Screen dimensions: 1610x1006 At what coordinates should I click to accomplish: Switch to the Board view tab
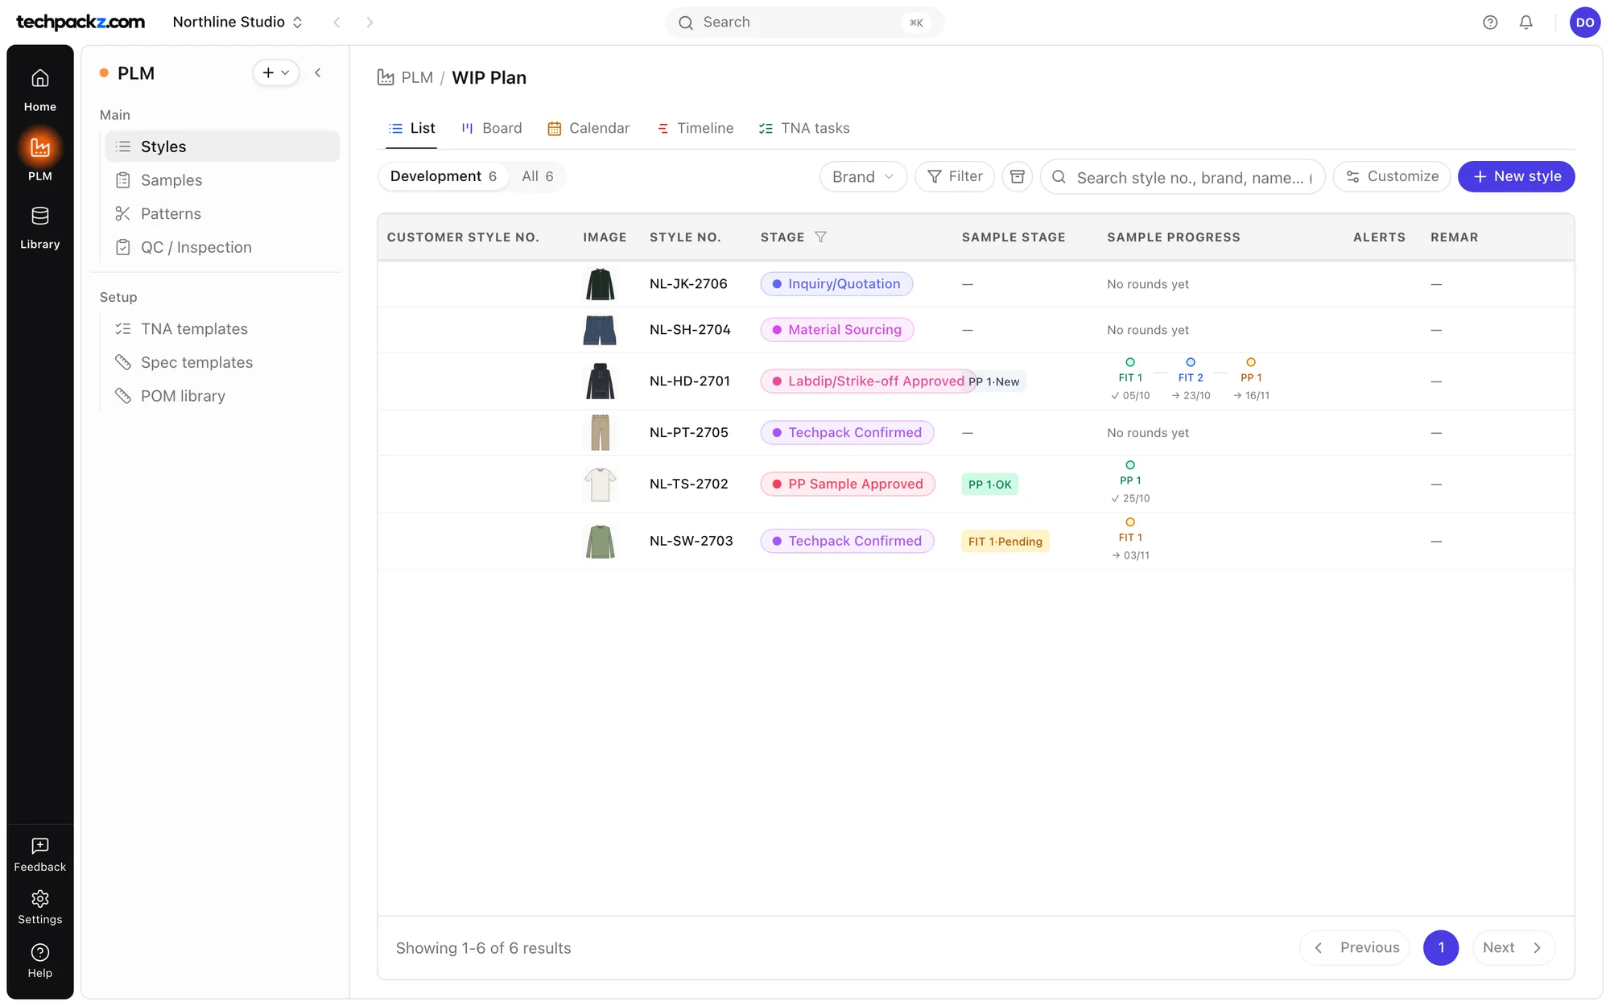[x=492, y=128]
